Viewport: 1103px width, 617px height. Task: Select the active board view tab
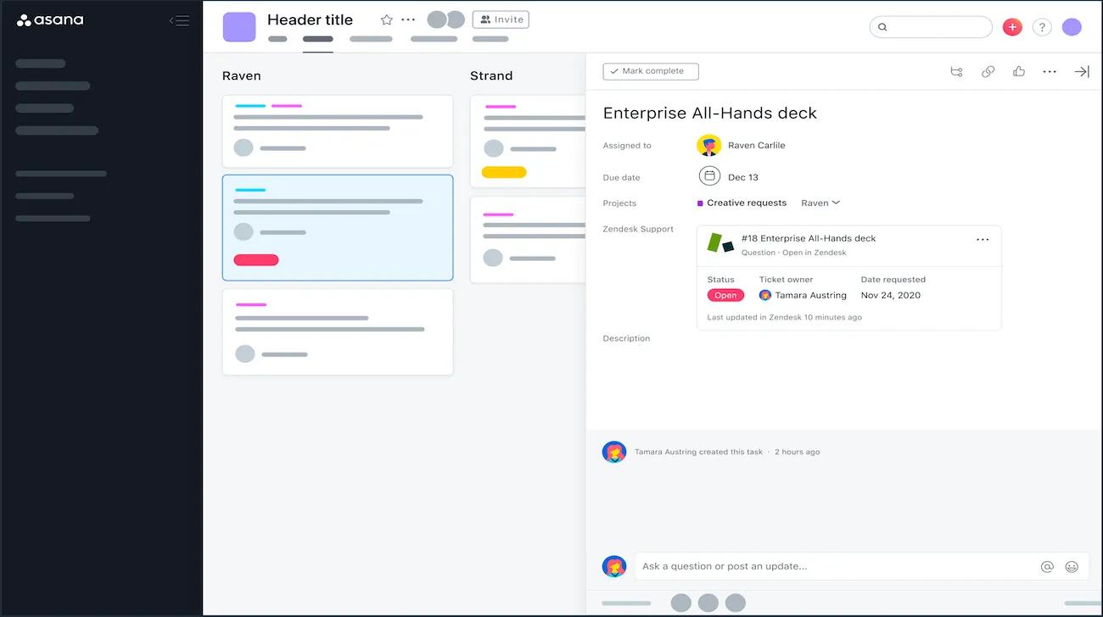(318, 38)
